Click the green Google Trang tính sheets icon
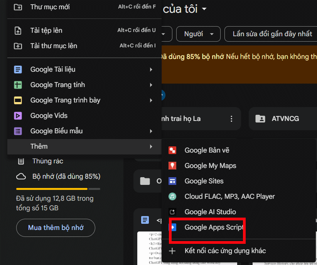This screenshot has height=265, width=317. coord(18,85)
